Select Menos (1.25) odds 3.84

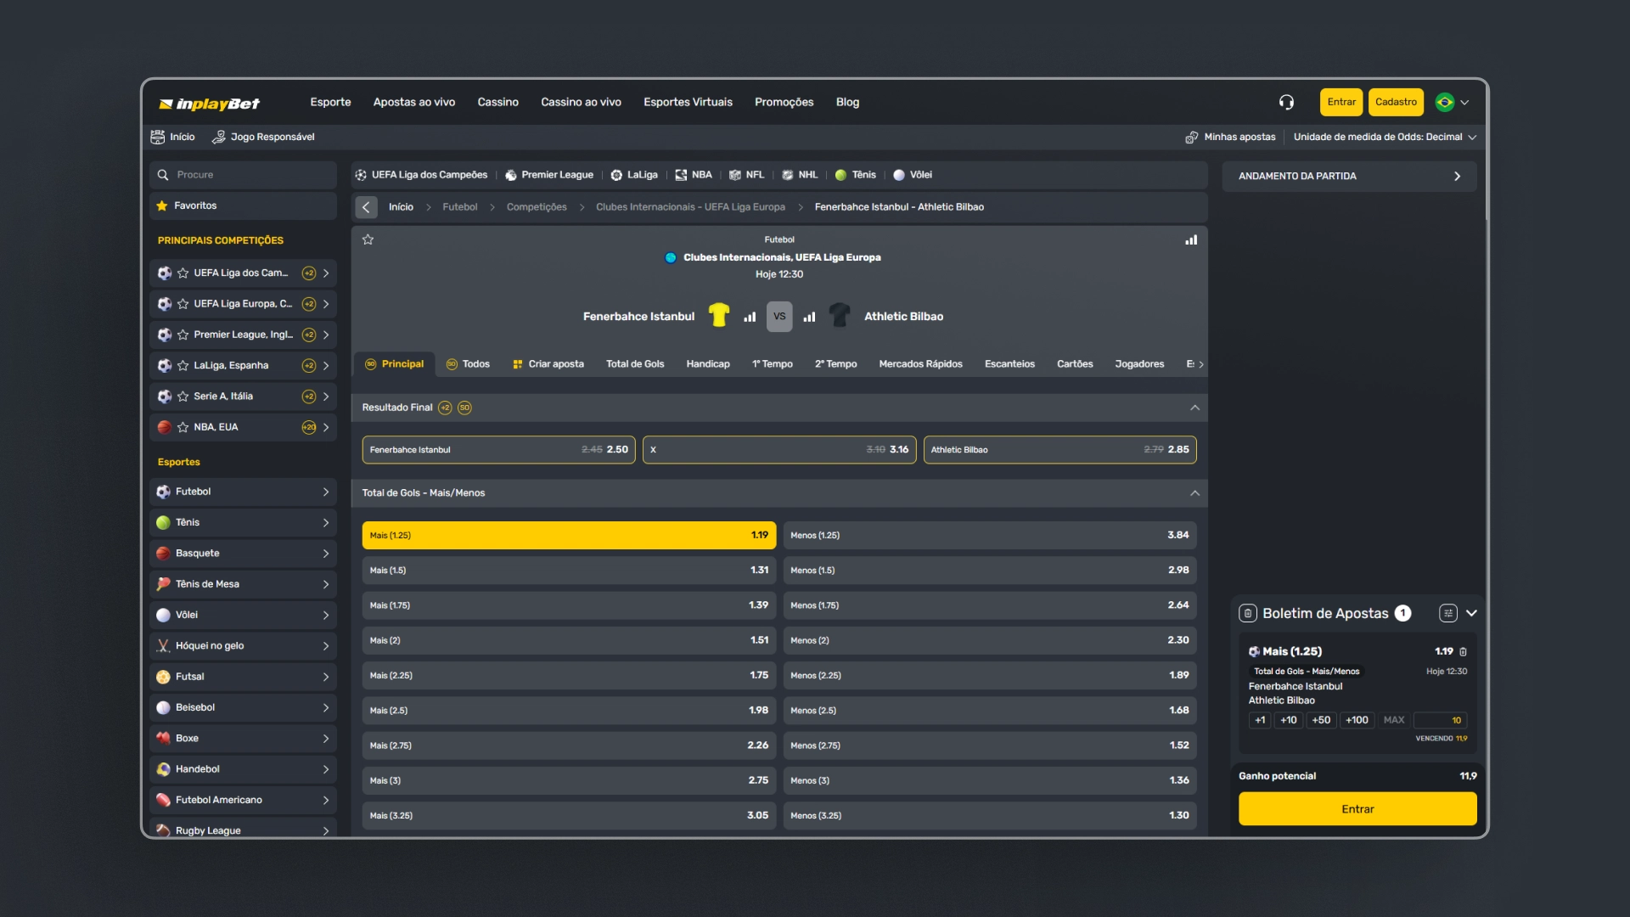tap(989, 536)
